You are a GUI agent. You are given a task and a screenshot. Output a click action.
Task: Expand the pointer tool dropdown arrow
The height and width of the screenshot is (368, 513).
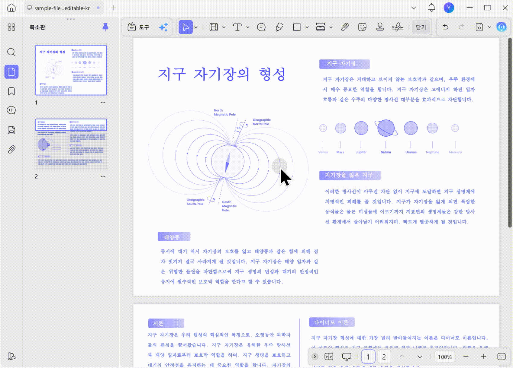click(196, 27)
